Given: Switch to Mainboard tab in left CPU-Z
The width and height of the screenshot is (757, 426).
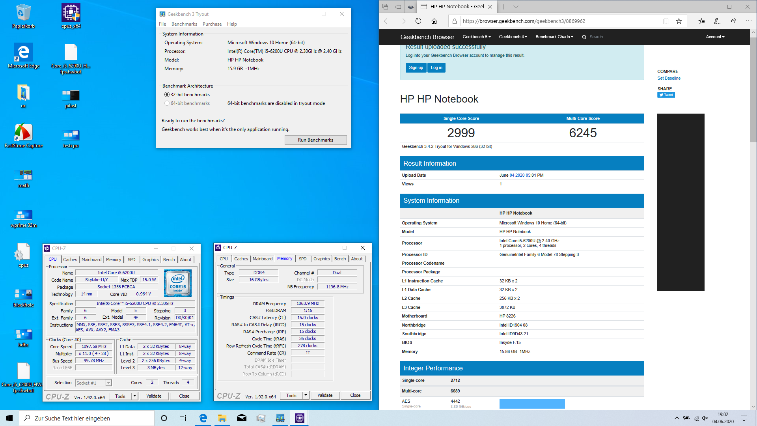Looking at the screenshot, I should (91, 260).
